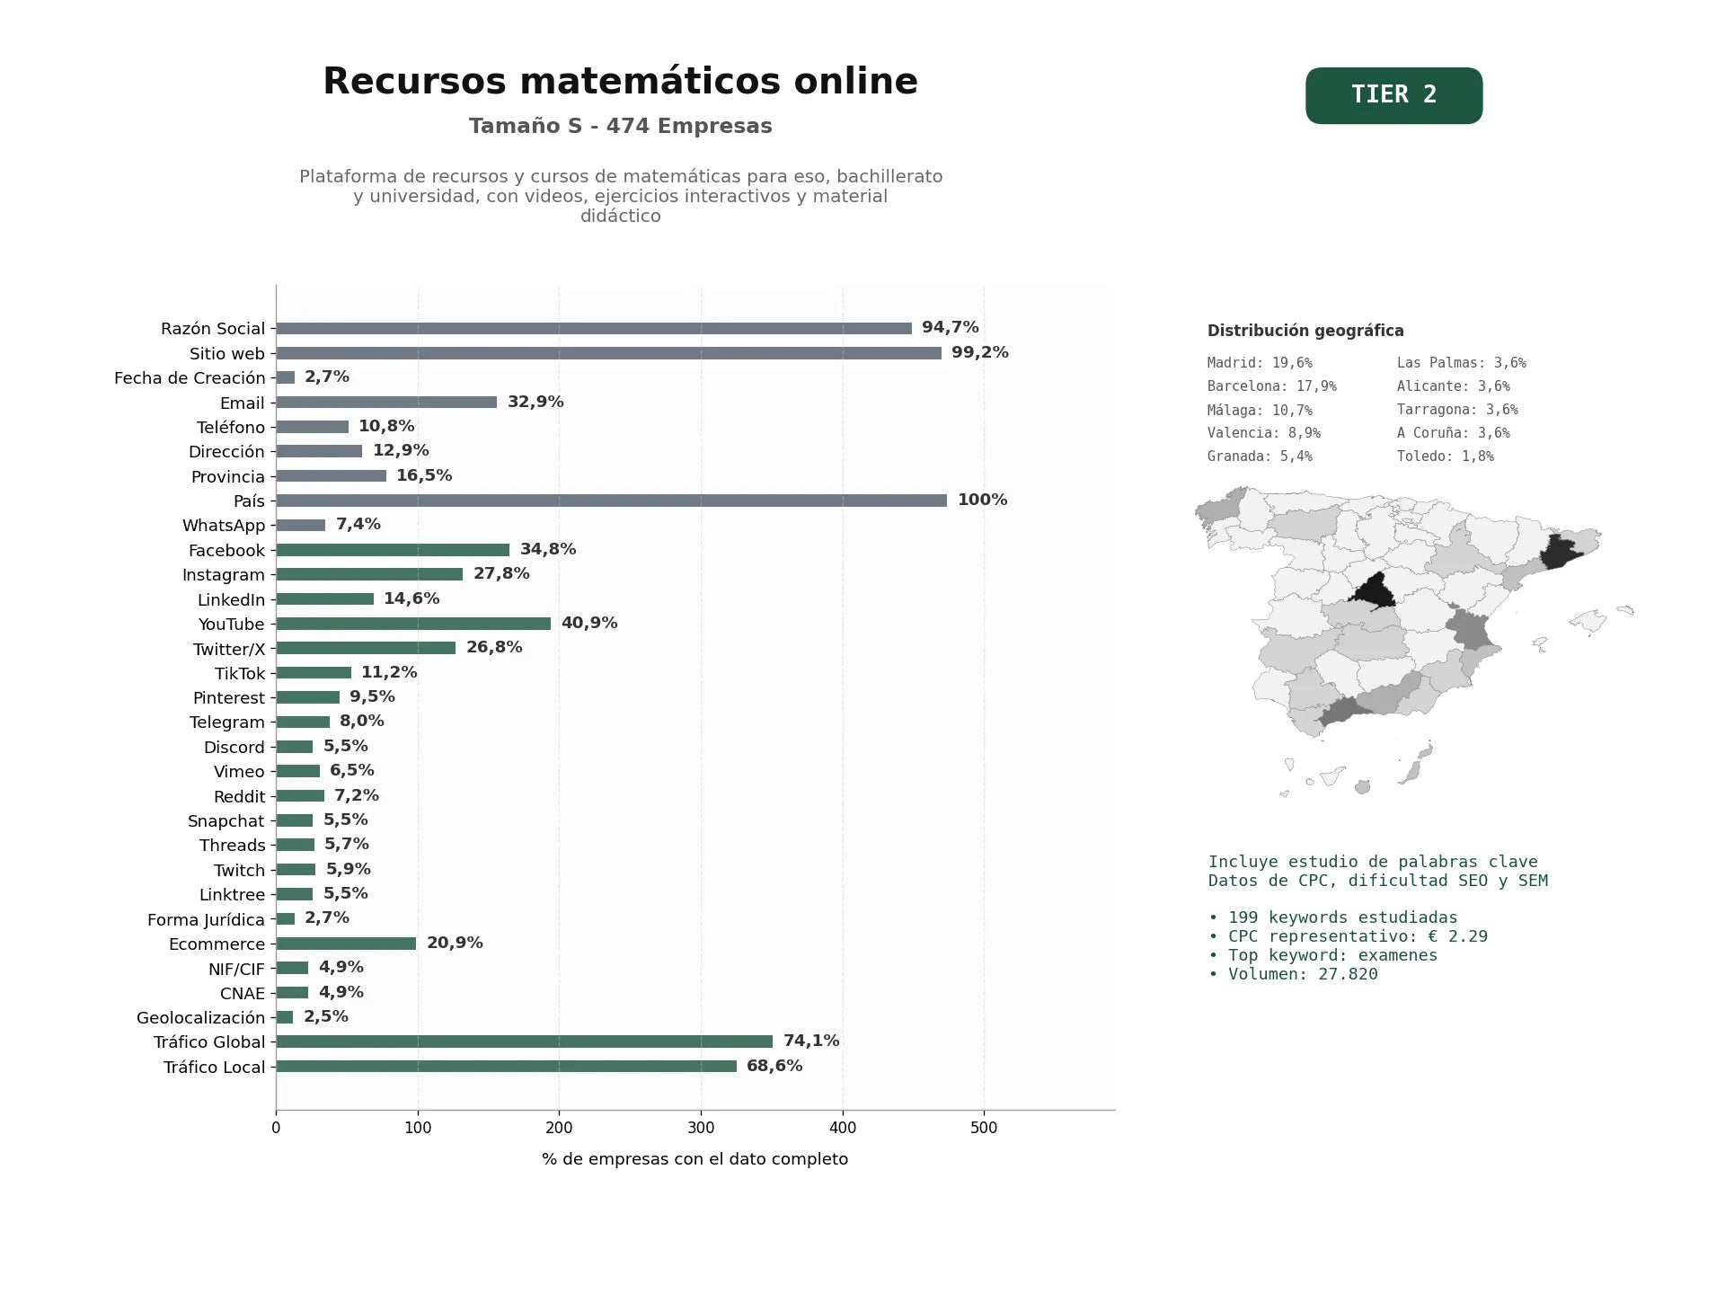Click the CNAE label

pos(243,993)
